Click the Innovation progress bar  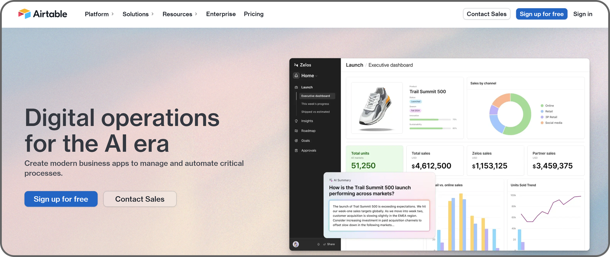coord(430,120)
